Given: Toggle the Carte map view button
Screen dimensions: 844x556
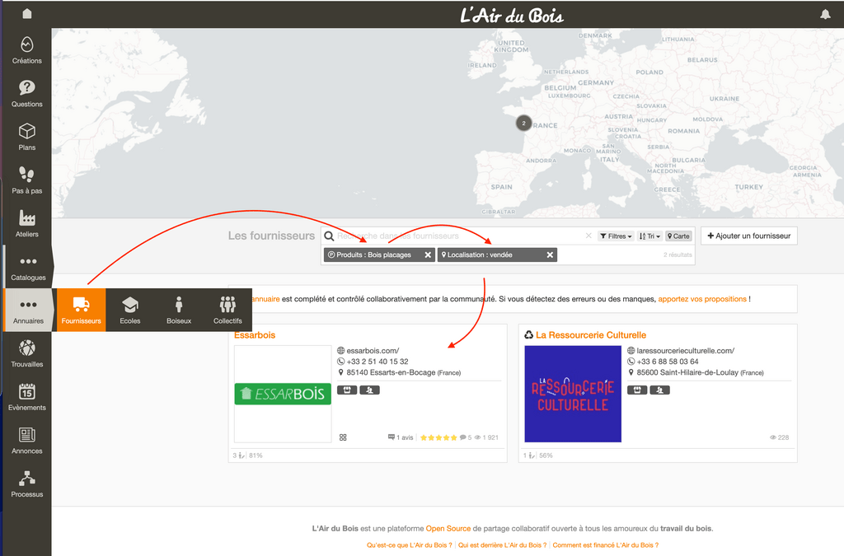Looking at the screenshot, I should (678, 236).
